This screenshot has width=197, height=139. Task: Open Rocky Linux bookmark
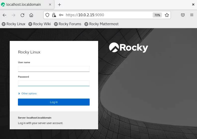pyautogui.click(x=13, y=24)
